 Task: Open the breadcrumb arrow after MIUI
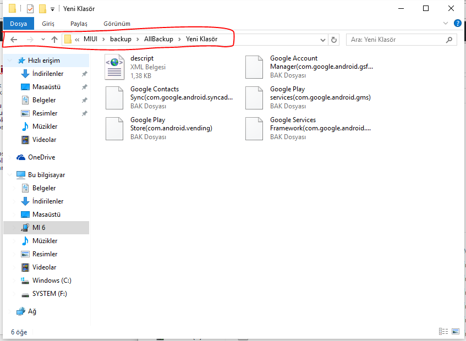104,40
